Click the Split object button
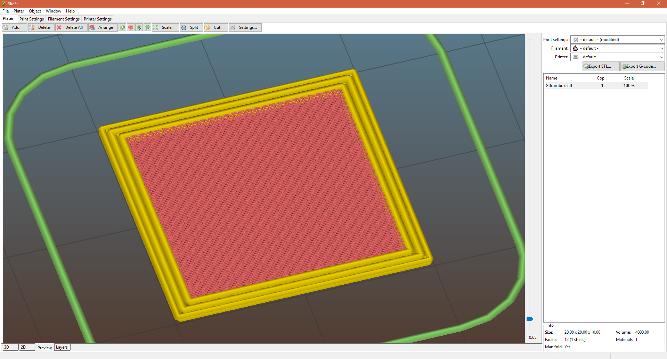The image size is (667, 359). click(x=191, y=27)
